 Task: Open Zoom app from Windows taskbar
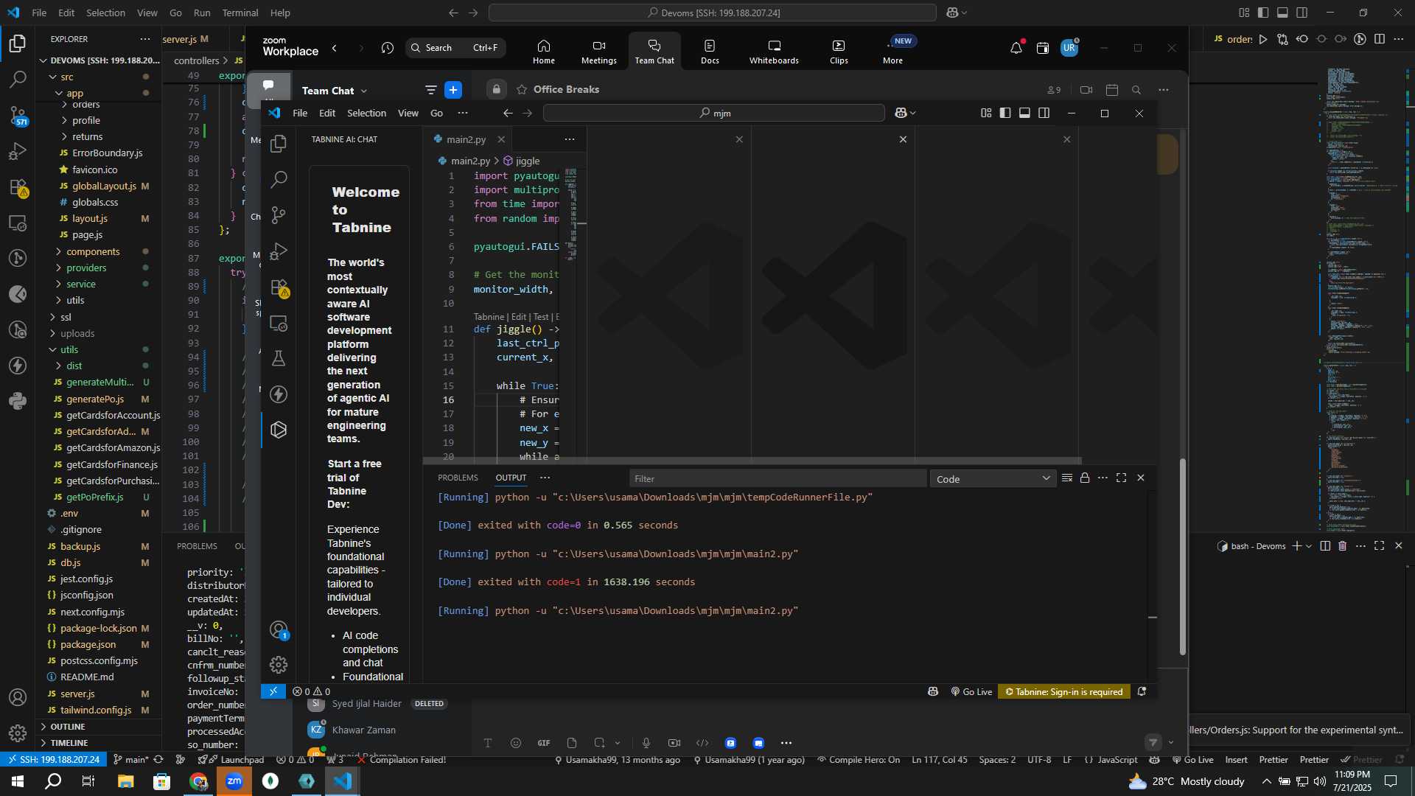pyautogui.click(x=234, y=781)
